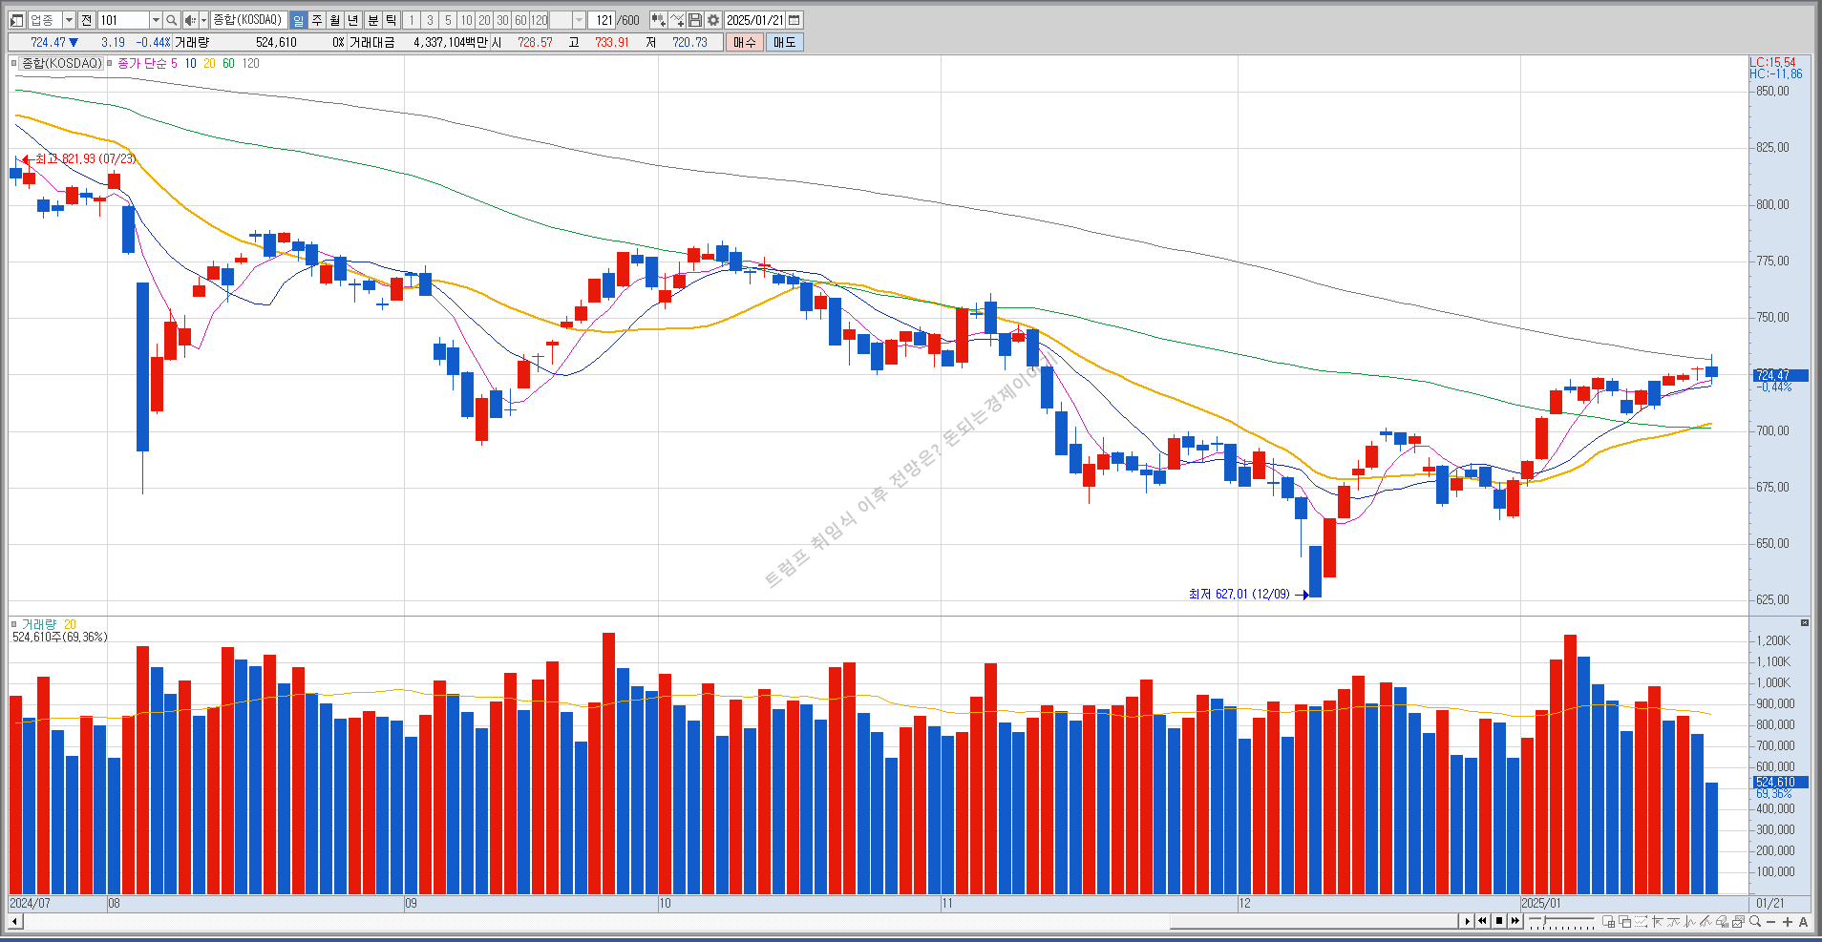Click the scrollbar right arrow
The width and height of the screenshot is (1822, 942).
[1467, 921]
